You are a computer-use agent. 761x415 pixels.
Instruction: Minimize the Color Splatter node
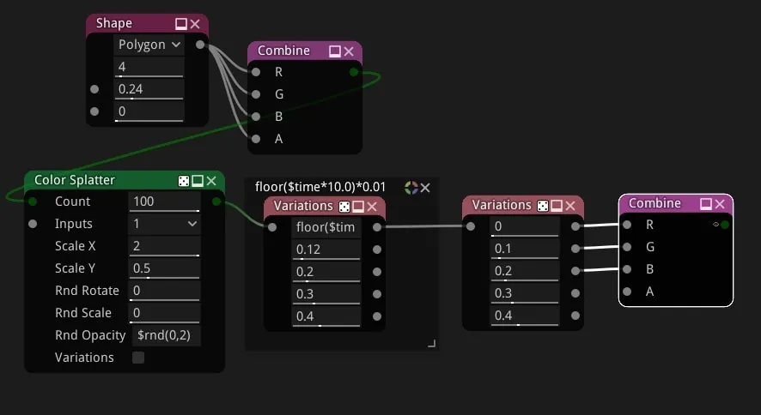coord(198,181)
